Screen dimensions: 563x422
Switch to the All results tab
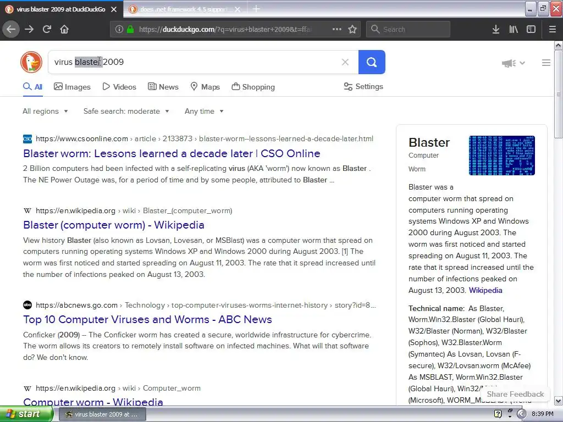[x=32, y=87]
